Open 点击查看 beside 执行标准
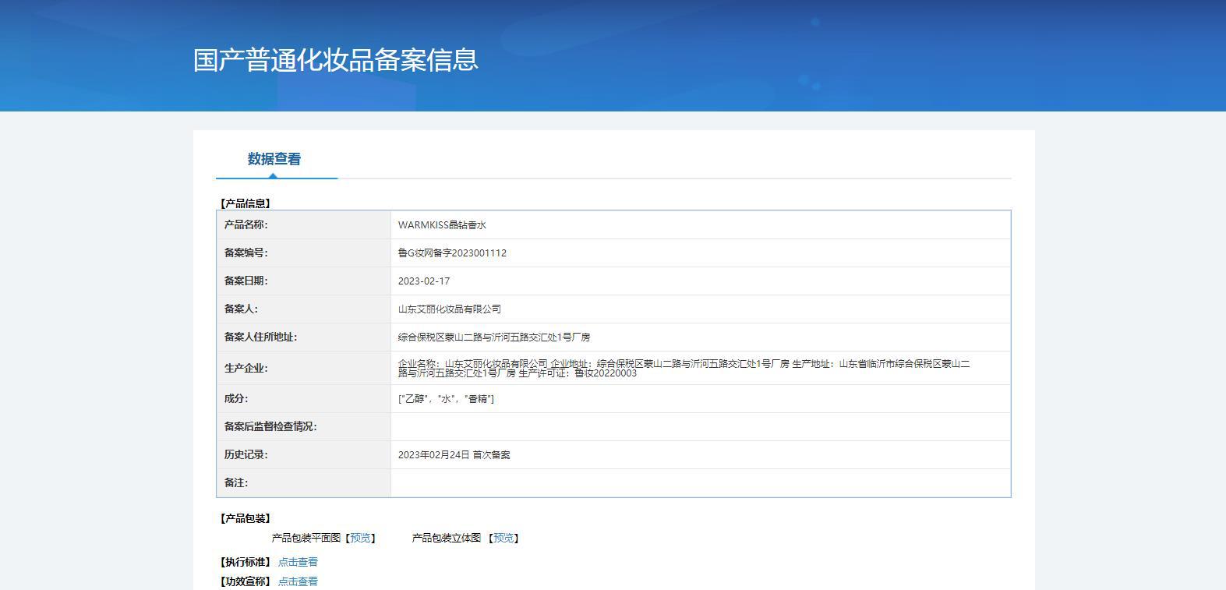 298,562
